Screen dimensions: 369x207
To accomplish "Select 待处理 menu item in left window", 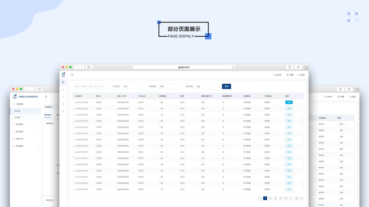I will coord(25,111).
